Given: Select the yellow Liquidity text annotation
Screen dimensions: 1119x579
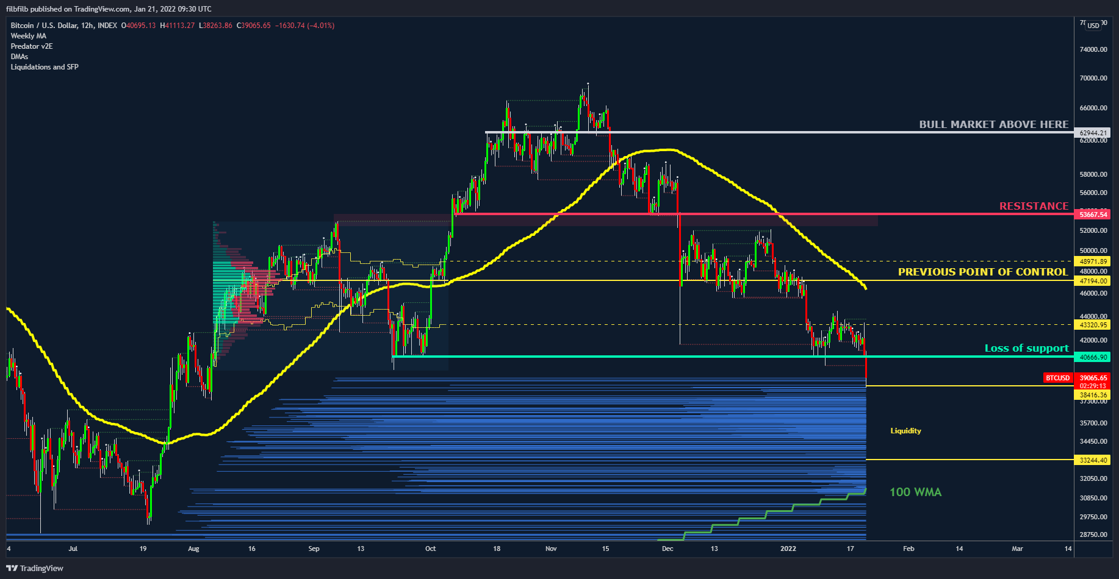Looking at the screenshot, I should 905,431.
